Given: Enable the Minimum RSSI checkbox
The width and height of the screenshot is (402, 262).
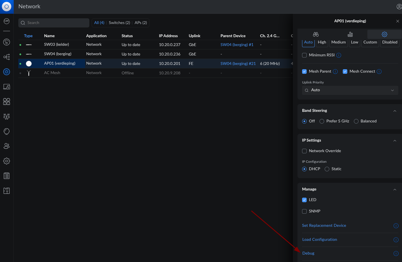Looking at the screenshot, I should point(304,55).
